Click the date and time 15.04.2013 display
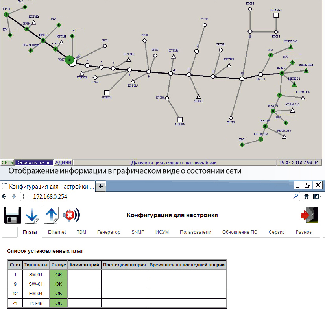Viewport: 325px width, 309px height. pos(299,163)
